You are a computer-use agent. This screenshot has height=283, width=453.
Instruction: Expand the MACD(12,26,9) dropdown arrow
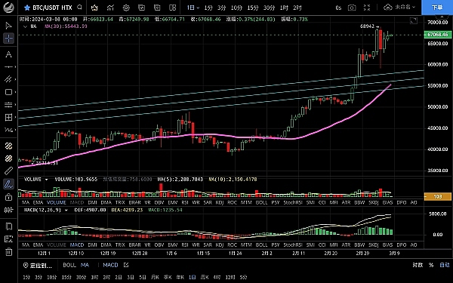pyautogui.click(x=66, y=211)
